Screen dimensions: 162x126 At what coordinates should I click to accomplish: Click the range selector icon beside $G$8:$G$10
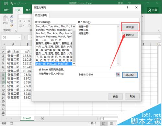tap(118, 74)
